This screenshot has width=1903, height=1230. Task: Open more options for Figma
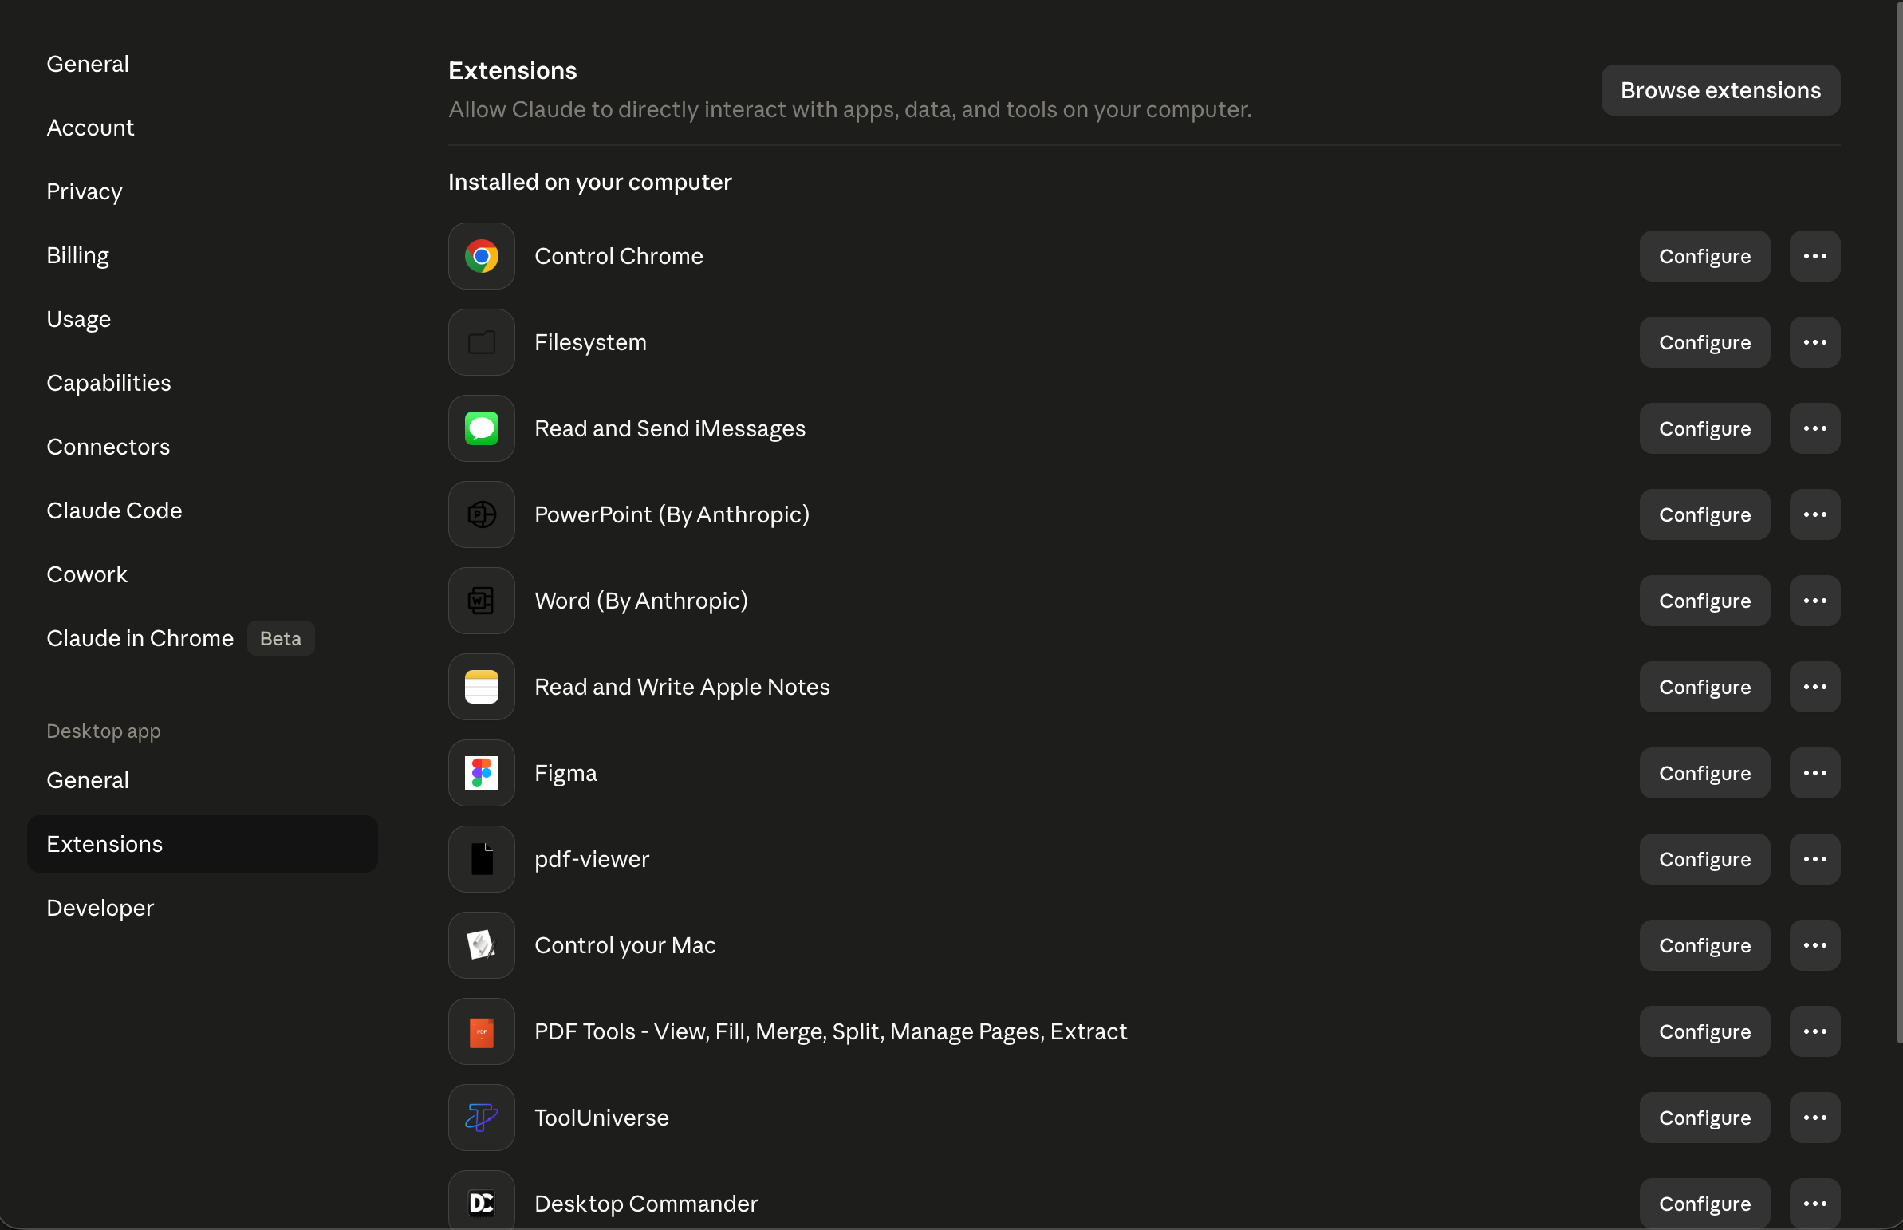coord(1815,773)
